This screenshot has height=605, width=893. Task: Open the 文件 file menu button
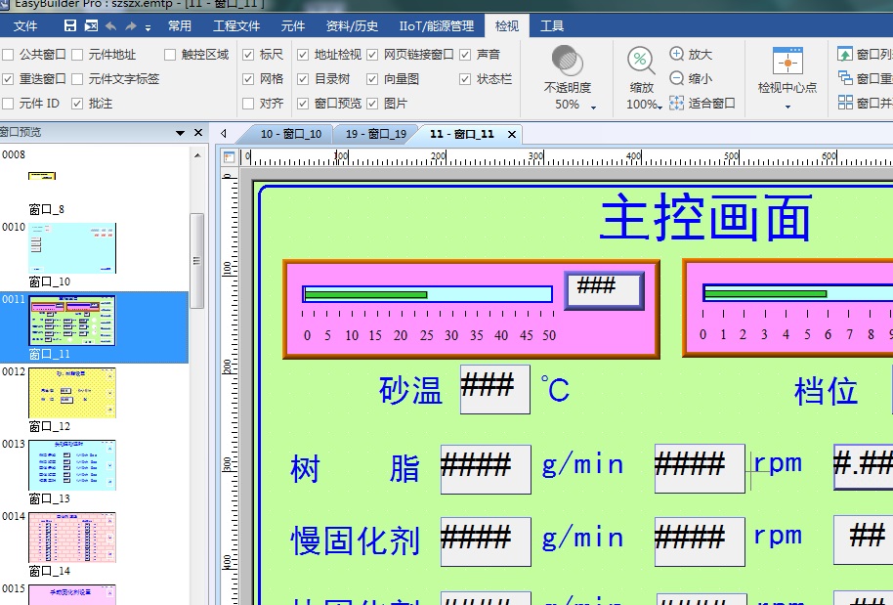(25, 25)
